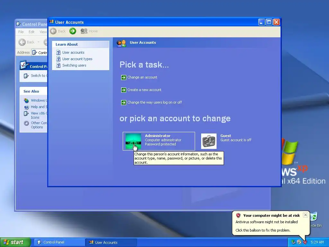Viewport: 329px width, 247px height.
Task: Click User Accounts icon in the page header
Action: tap(121, 43)
